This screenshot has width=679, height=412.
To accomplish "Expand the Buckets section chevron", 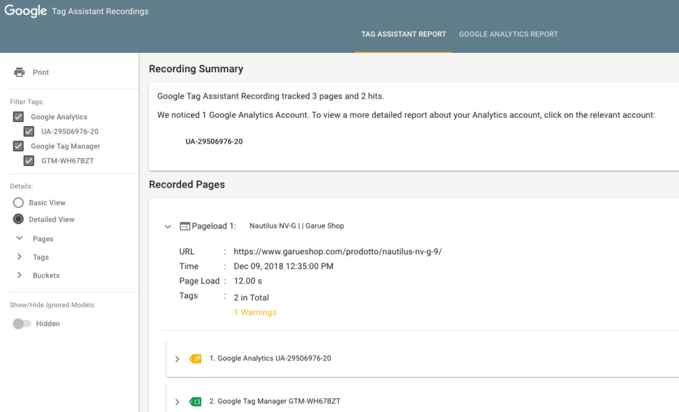I will (x=19, y=275).
